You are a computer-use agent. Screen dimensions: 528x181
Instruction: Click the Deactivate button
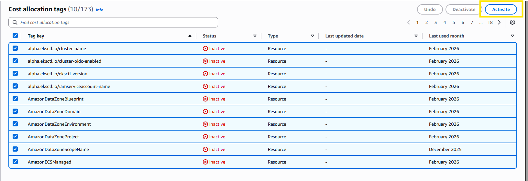click(464, 9)
